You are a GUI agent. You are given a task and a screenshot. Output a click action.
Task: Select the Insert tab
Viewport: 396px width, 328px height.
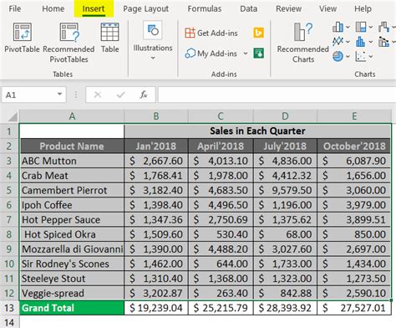pos(94,8)
